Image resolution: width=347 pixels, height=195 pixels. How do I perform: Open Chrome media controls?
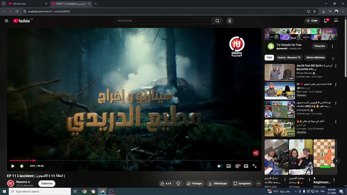[330, 11]
